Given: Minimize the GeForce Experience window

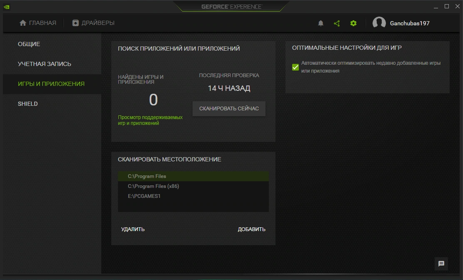Looking at the screenshot, I should click(436, 7).
